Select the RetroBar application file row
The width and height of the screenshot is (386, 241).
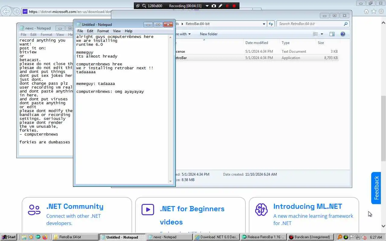(257, 58)
